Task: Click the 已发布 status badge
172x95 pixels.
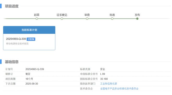Action: pyautogui.click(x=31, y=39)
